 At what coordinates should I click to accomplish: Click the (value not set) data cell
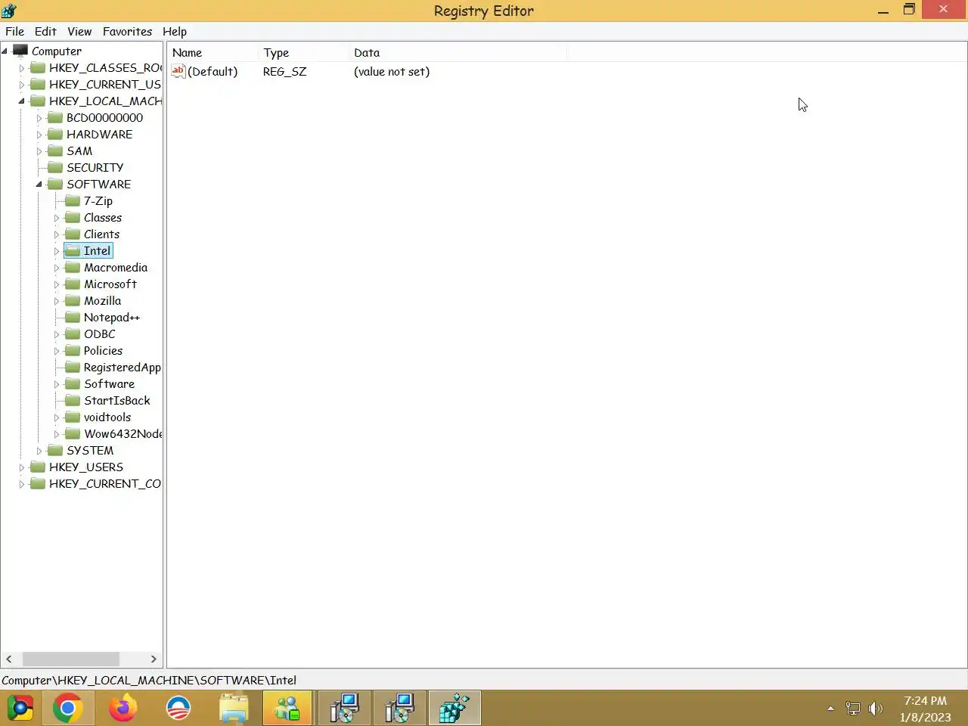pyautogui.click(x=392, y=72)
